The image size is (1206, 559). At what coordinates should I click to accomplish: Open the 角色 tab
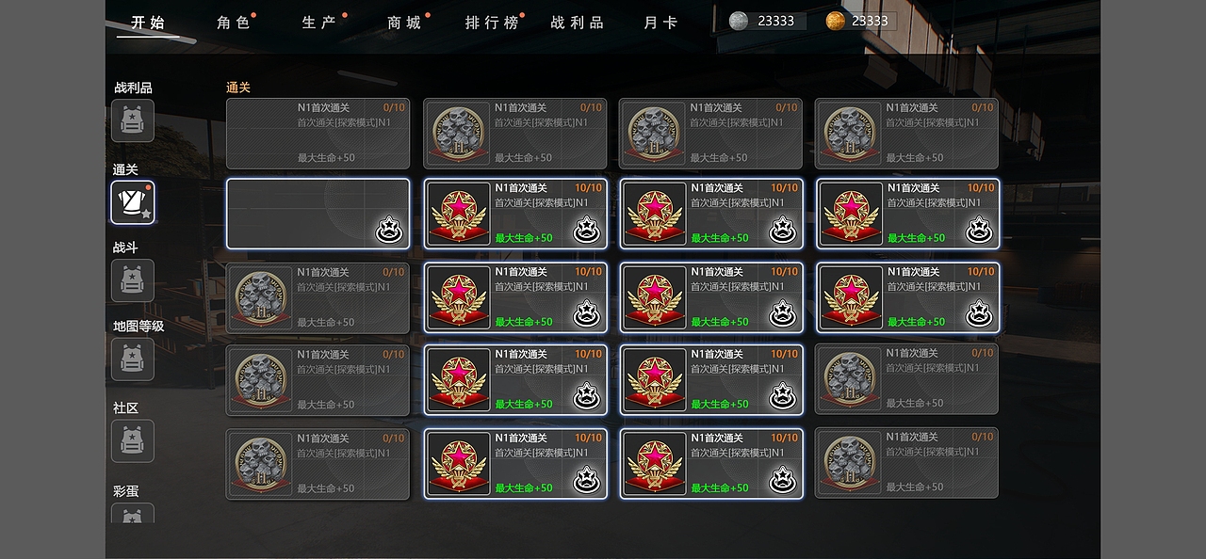click(x=234, y=23)
